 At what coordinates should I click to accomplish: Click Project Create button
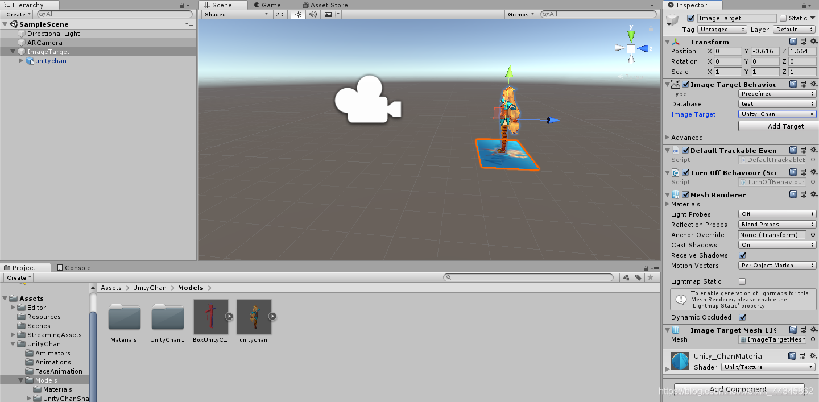19,277
